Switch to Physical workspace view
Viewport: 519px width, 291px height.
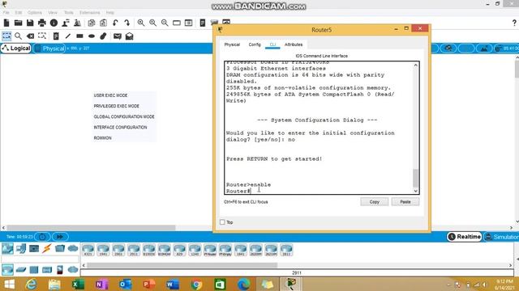coord(49,48)
